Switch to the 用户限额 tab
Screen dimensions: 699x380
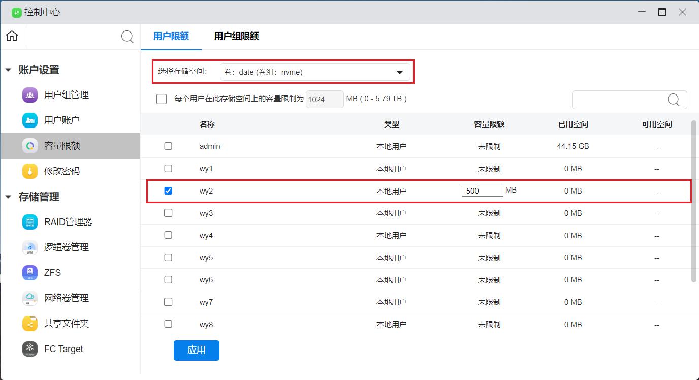point(171,36)
